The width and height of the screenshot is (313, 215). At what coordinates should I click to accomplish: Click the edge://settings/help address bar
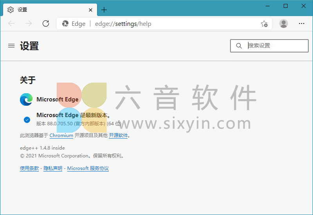tap(156, 24)
